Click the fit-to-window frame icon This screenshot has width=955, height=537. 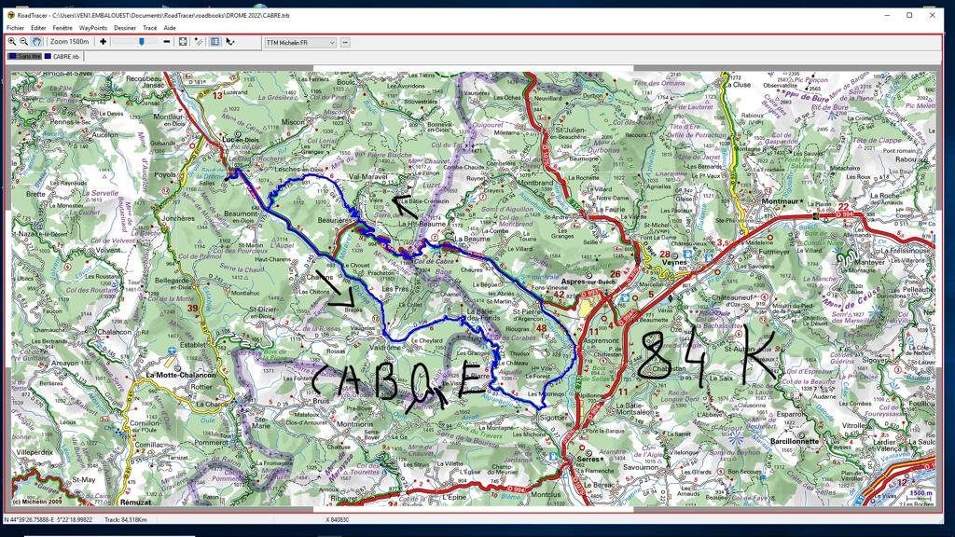point(183,42)
